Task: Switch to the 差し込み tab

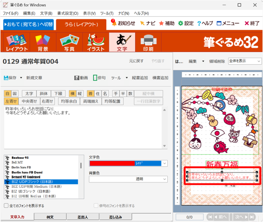Action: (116, 217)
